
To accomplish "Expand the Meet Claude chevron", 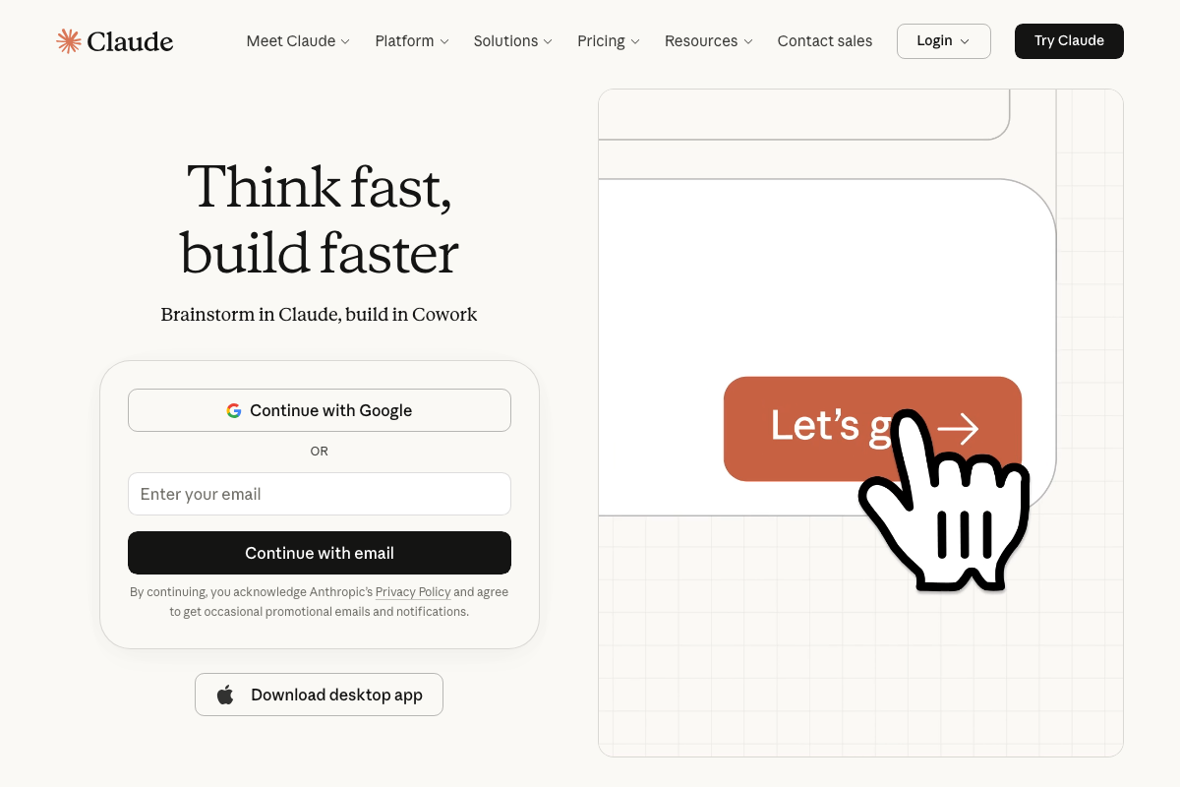I will [x=345, y=41].
